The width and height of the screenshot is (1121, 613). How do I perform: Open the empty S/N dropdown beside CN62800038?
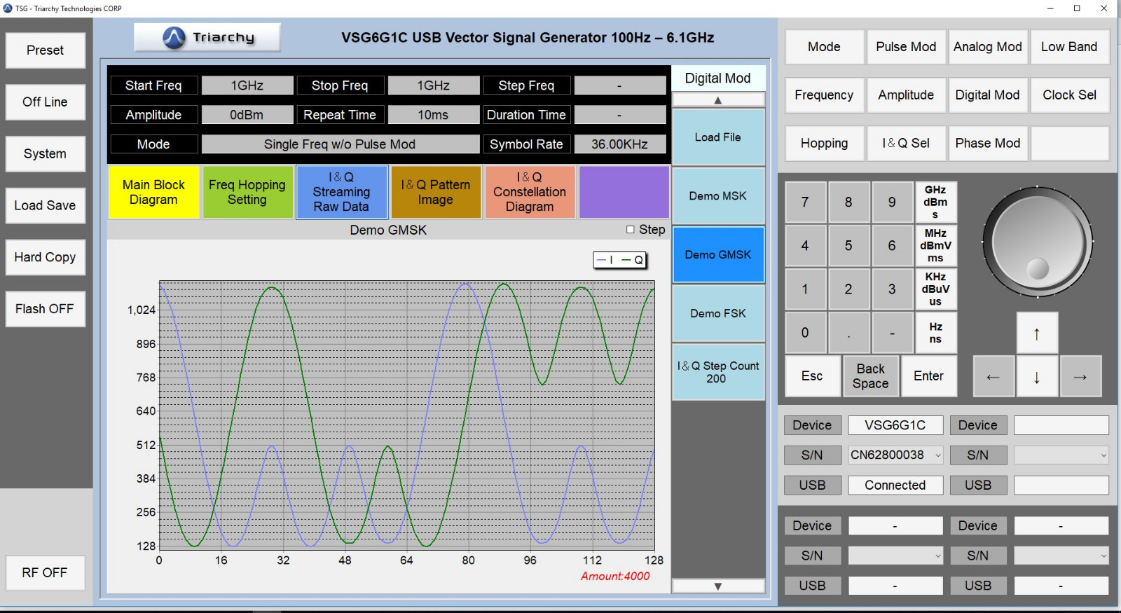pyautogui.click(x=1061, y=455)
